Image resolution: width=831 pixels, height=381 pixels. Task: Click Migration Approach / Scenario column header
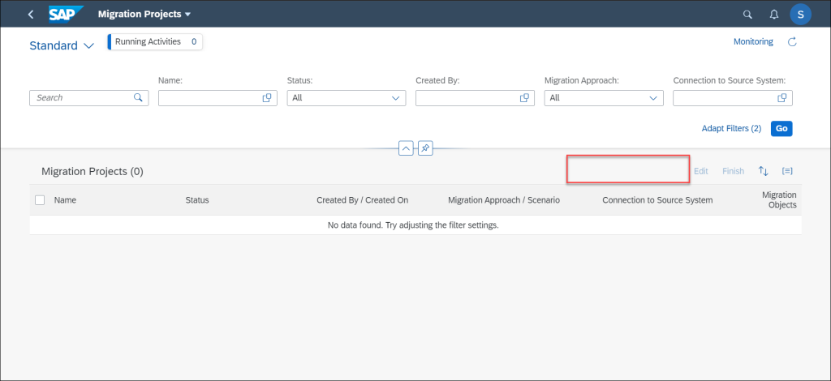504,200
